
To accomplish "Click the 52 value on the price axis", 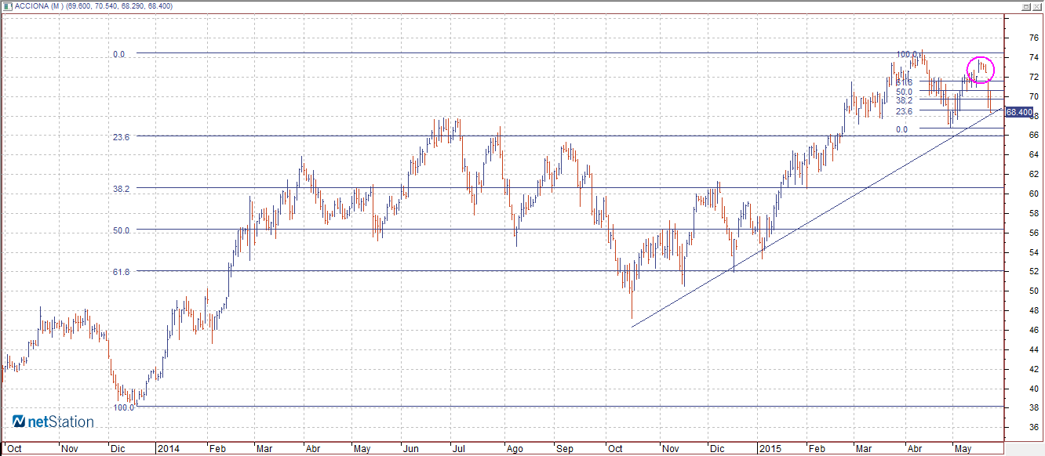I will click(1034, 271).
